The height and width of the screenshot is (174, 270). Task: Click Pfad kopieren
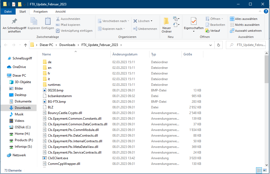click(x=68, y=25)
